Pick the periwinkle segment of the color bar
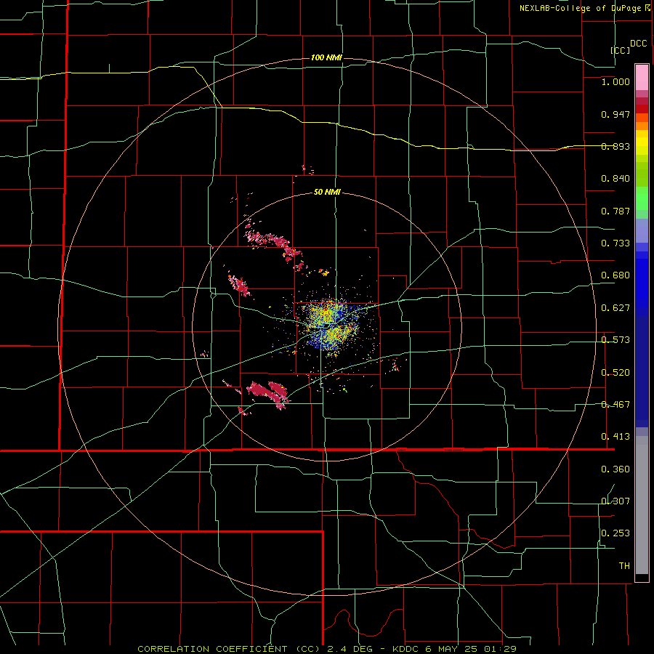 (x=642, y=230)
